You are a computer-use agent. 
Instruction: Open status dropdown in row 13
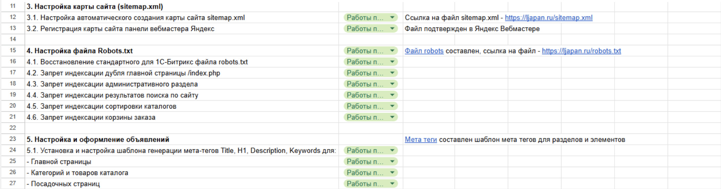[x=392, y=29]
